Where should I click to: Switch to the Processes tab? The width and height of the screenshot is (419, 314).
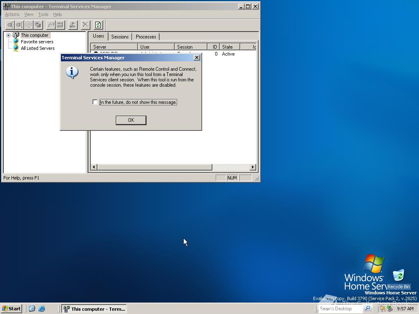click(x=146, y=36)
